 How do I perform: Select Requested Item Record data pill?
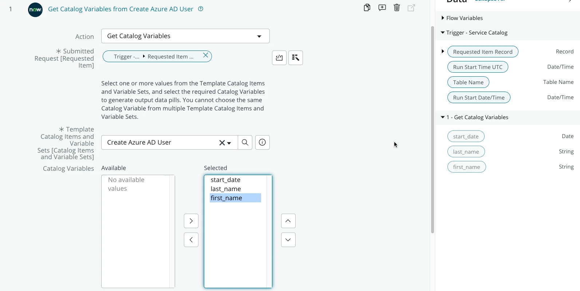coord(483,52)
